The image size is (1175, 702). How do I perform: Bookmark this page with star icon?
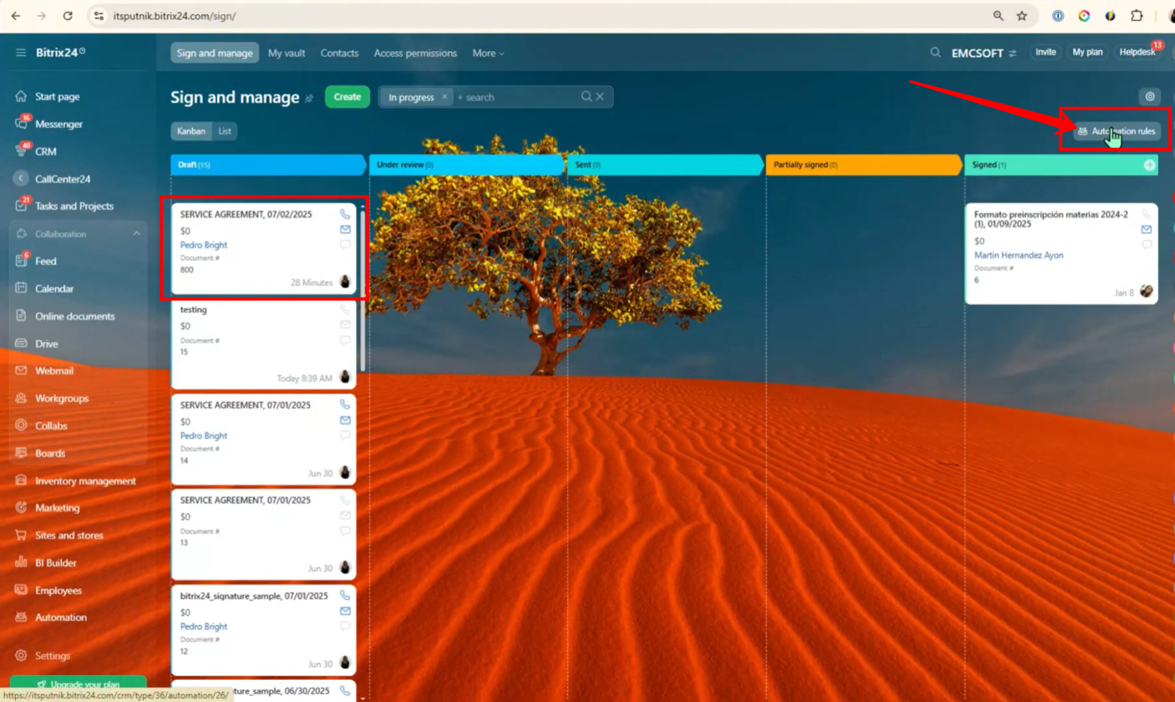pos(1022,16)
